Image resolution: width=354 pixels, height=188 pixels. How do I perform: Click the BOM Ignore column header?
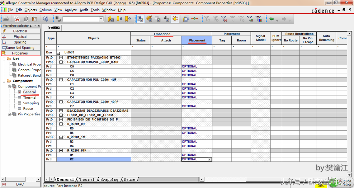click(276, 38)
